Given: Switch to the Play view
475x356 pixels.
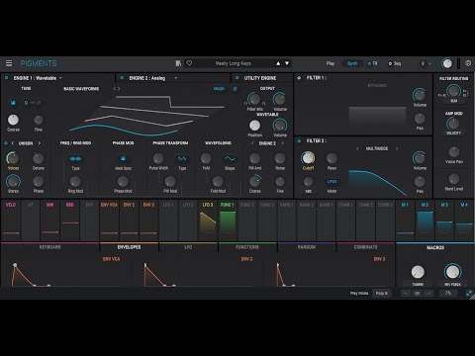Looking at the screenshot, I should pos(331,63).
